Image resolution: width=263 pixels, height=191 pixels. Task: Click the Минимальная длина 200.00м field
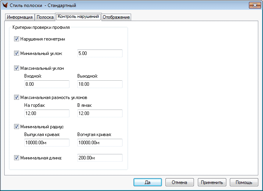(x=100, y=158)
